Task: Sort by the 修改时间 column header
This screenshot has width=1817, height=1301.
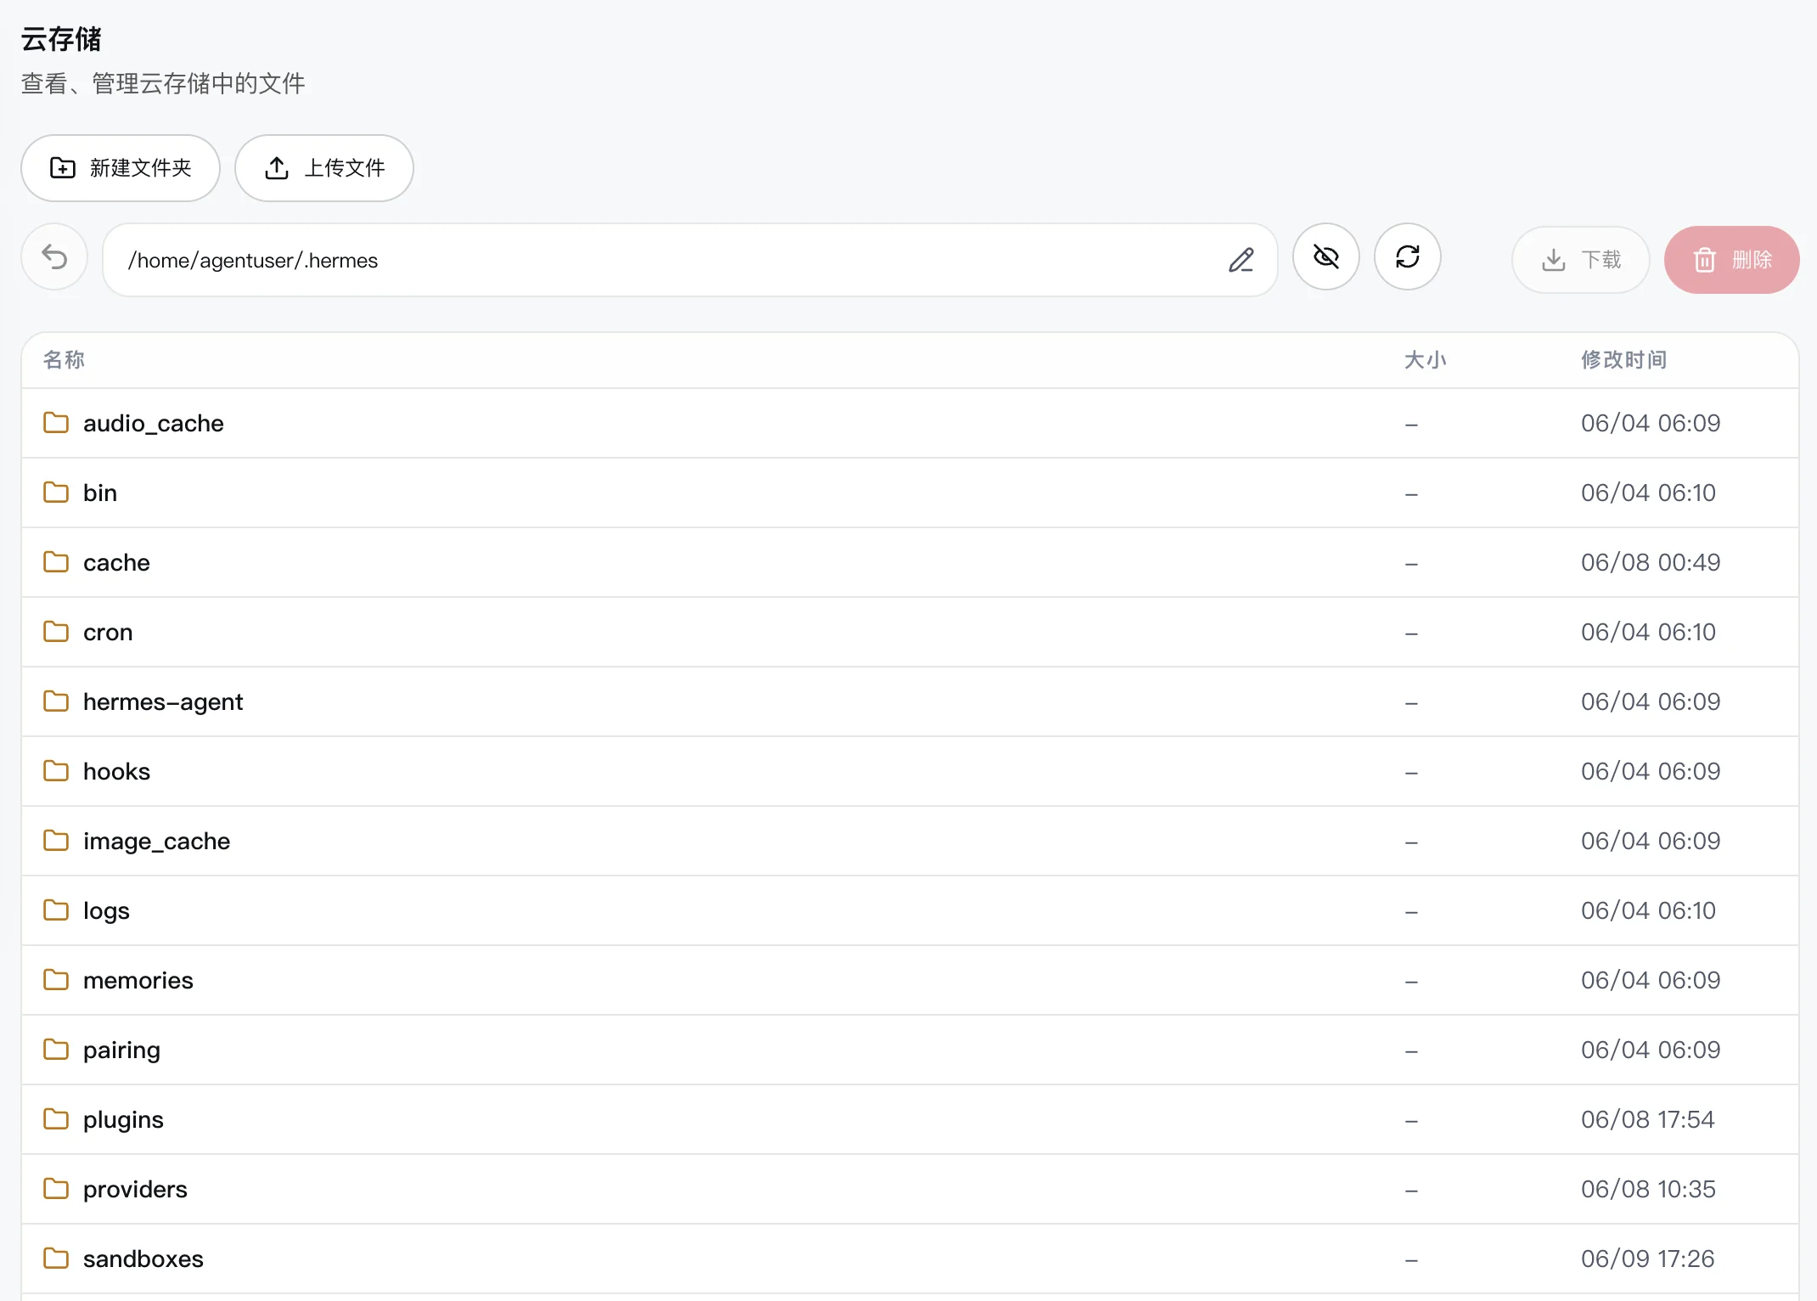Action: coord(1623,360)
